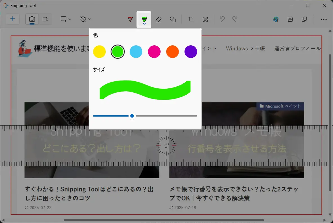Click the horizontal scrollbar right arrow
Image resolution: width=333 pixels, height=223 pixels.
click(324, 220)
